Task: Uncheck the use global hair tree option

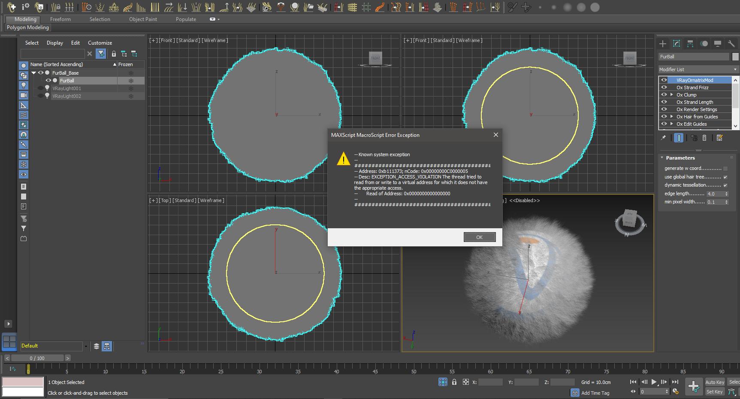Action: pos(725,177)
